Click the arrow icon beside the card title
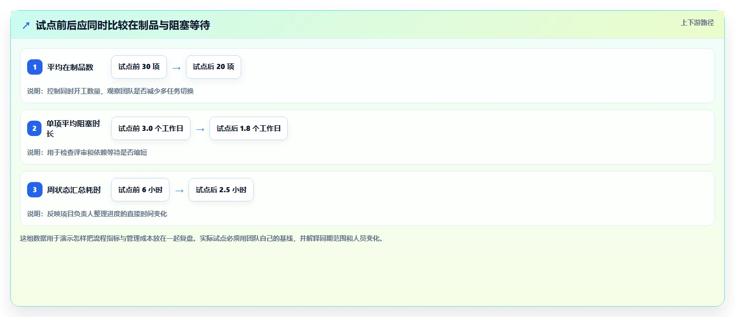This screenshot has height=317, width=735. click(26, 25)
